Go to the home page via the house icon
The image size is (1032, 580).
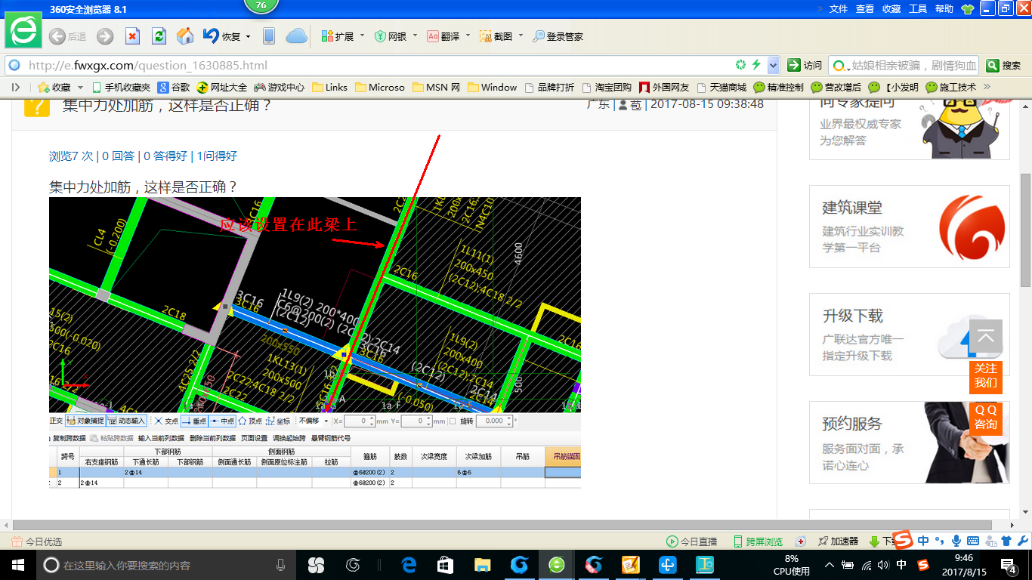pyautogui.click(x=185, y=36)
